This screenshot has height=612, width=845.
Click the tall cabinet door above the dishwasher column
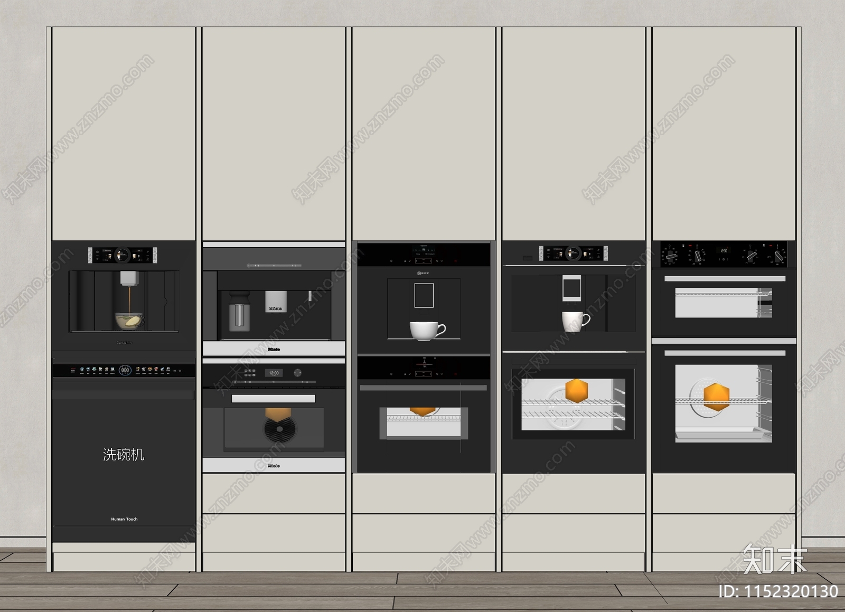[124, 134]
